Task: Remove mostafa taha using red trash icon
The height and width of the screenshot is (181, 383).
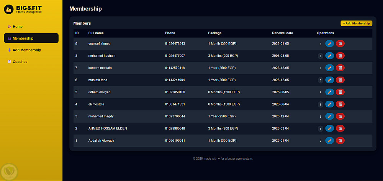Action: pyautogui.click(x=340, y=80)
